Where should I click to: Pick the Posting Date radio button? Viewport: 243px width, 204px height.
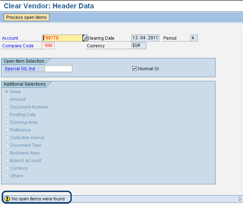pyautogui.click(x=6, y=115)
